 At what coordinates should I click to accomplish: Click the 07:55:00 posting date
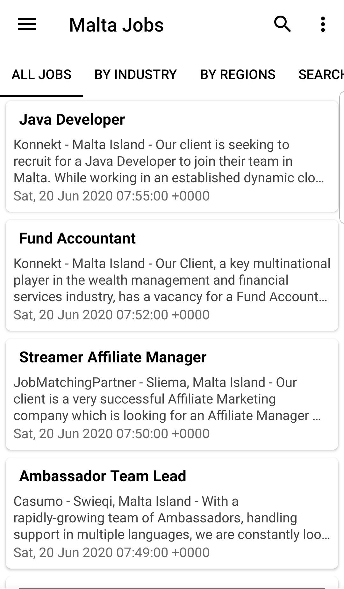point(111,196)
